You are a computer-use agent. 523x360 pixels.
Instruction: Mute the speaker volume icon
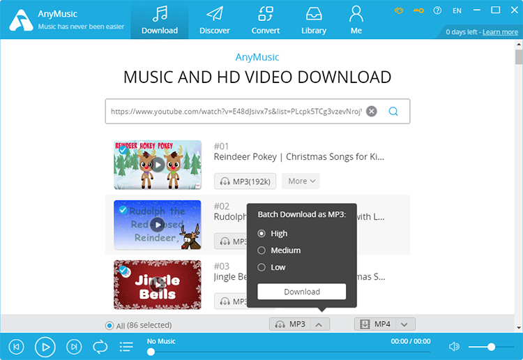(x=454, y=347)
